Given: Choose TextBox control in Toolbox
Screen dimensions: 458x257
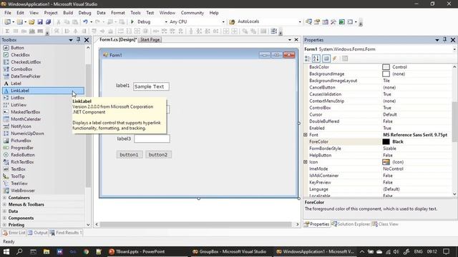Looking at the screenshot, I should point(43,169).
